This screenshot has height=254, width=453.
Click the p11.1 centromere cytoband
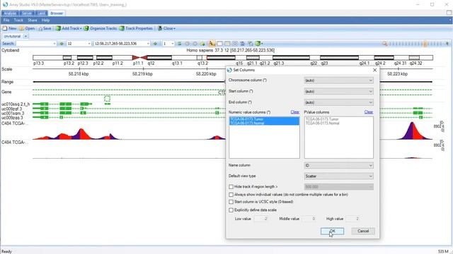(139, 58)
